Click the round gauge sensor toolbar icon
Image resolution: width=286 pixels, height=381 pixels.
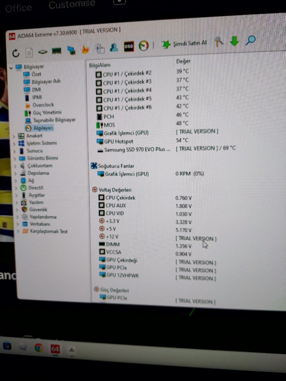coord(144,46)
